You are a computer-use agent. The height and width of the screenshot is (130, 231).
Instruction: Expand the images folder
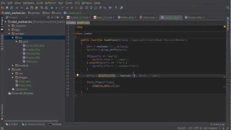click(13, 77)
